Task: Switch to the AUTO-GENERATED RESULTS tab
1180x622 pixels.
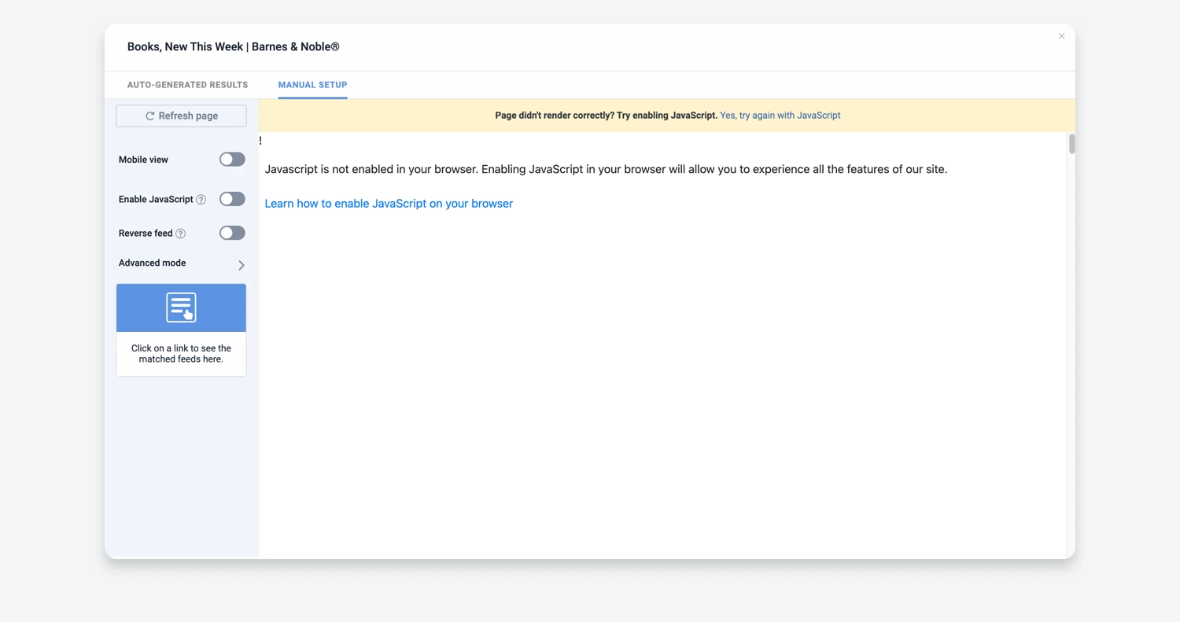Action: [187, 84]
